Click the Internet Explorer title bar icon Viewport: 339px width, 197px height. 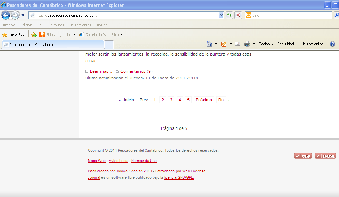3,5
